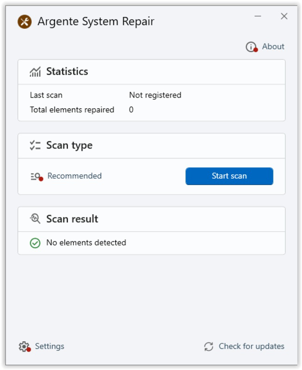The width and height of the screenshot is (302, 370).
Task: Click the Statistics chart icon
Action: point(35,72)
